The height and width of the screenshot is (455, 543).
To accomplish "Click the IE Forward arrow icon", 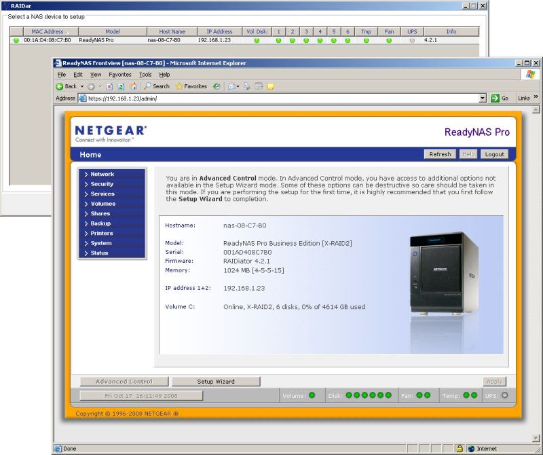I will point(91,87).
